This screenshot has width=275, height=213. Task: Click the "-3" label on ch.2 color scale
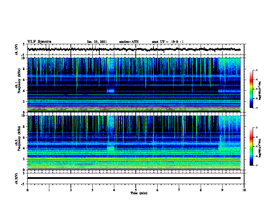(x=256, y=128)
